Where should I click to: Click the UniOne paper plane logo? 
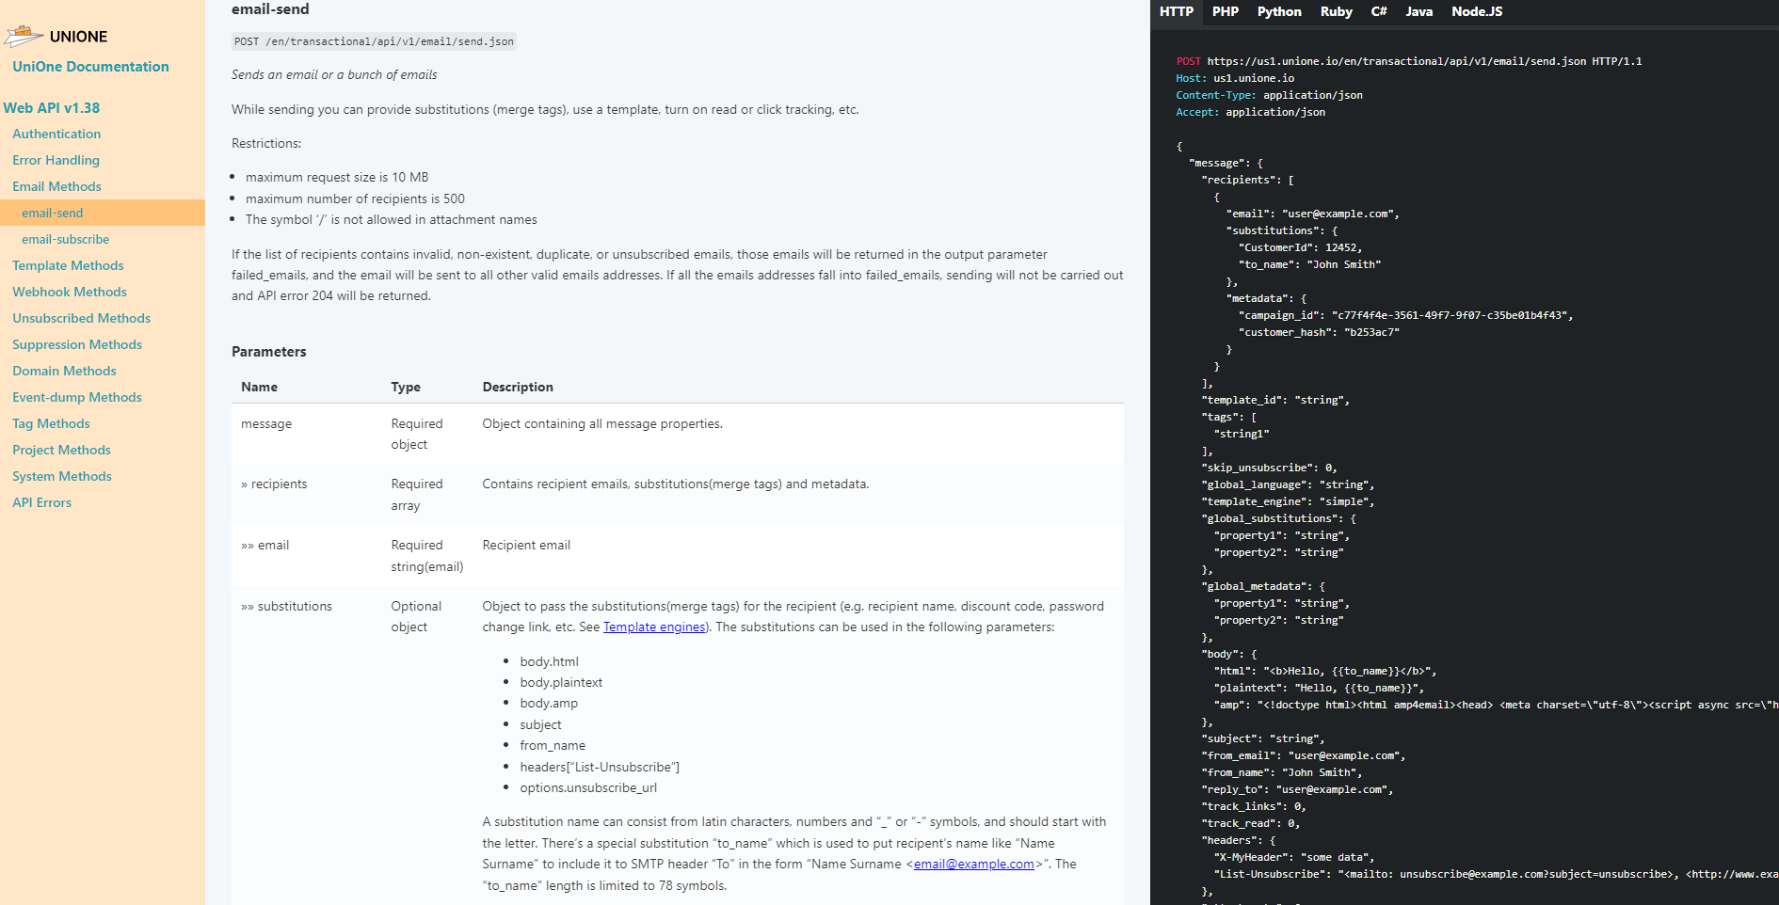(24, 37)
